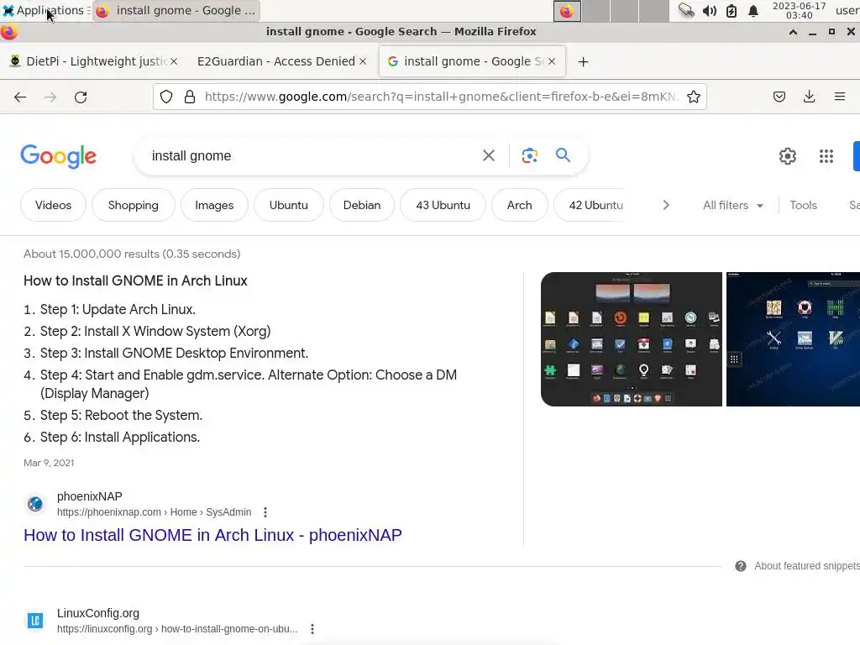
Task: Filter results by Videos
Action: click(x=53, y=205)
